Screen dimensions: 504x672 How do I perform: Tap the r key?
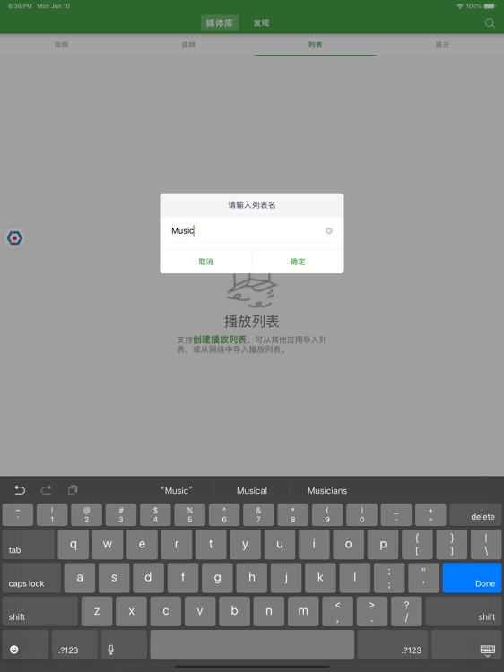click(x=177, y=544)
